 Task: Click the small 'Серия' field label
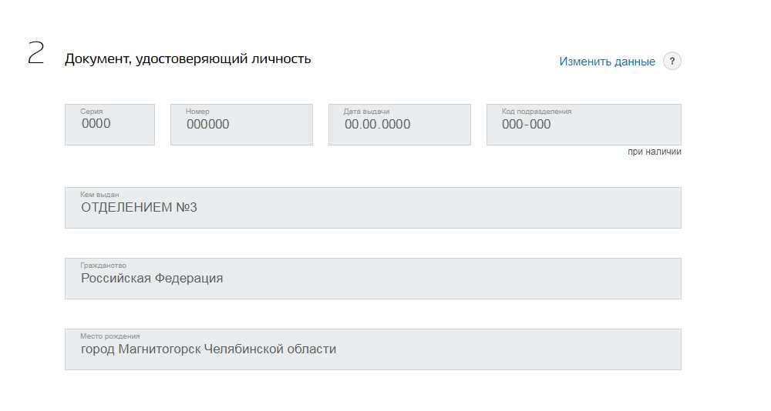[x=91, y=112]
